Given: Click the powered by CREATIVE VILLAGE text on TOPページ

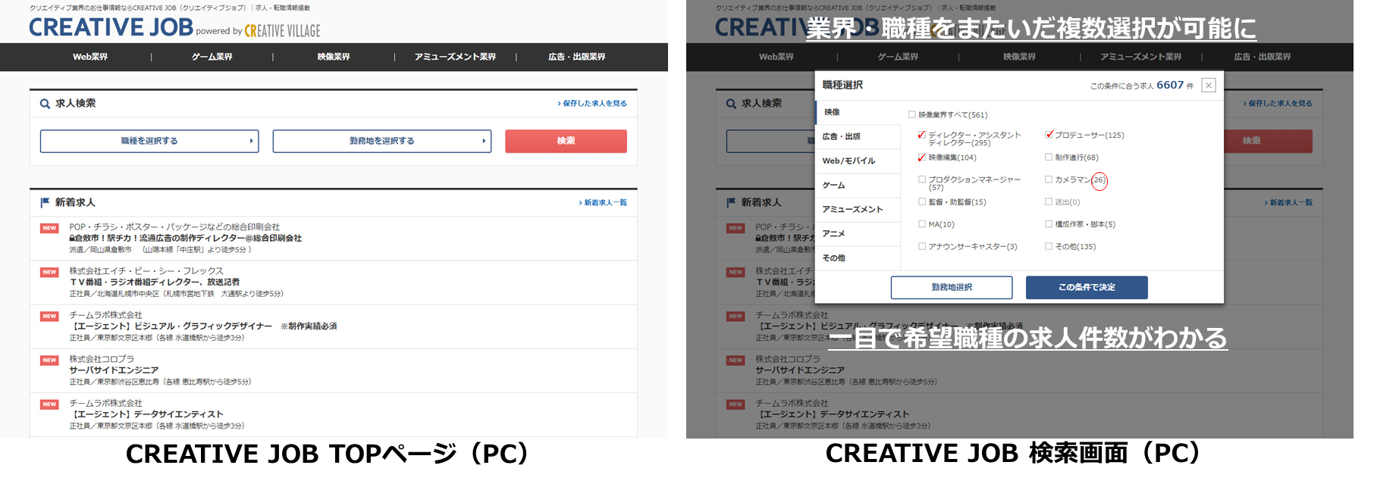Looking at the screenshot, I should [258, 31].
